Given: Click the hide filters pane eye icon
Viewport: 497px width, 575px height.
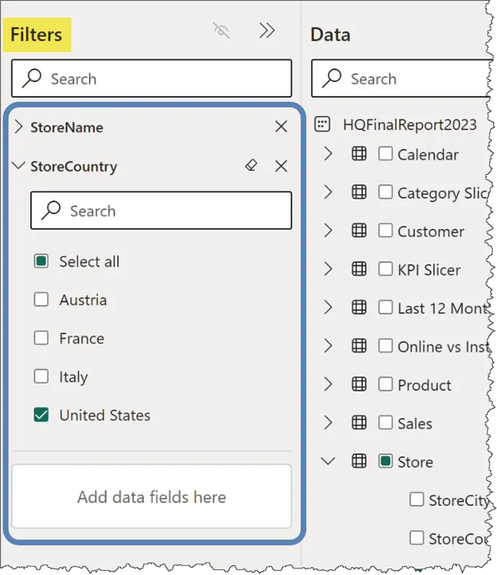Looking at the screenshot, I should point(222,30).
